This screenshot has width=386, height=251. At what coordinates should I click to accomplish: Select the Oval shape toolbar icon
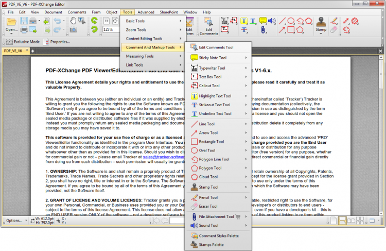[x=291, y=21]
